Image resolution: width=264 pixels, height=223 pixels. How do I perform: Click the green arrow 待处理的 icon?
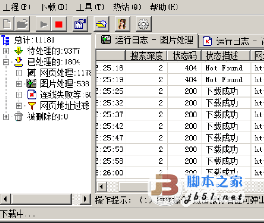(19, 51)
